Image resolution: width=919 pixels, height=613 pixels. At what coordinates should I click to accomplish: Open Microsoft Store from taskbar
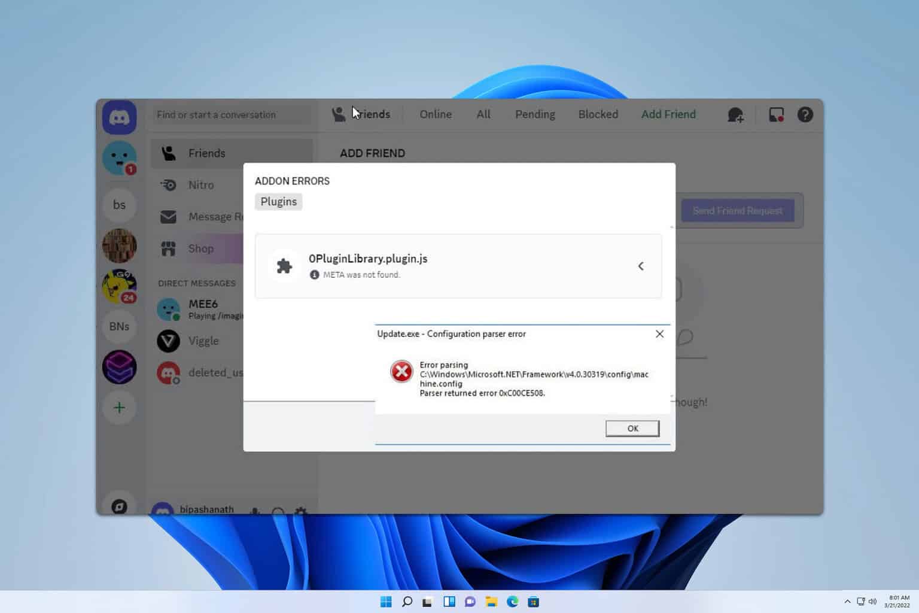(x=533, y=602)
